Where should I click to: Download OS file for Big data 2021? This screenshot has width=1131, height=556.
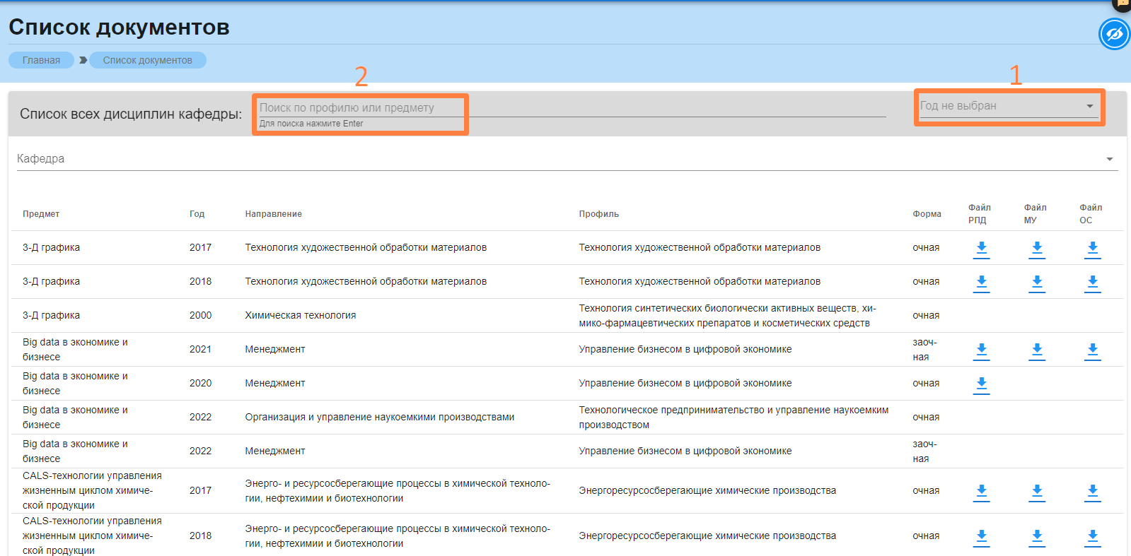click(1092, 350)
